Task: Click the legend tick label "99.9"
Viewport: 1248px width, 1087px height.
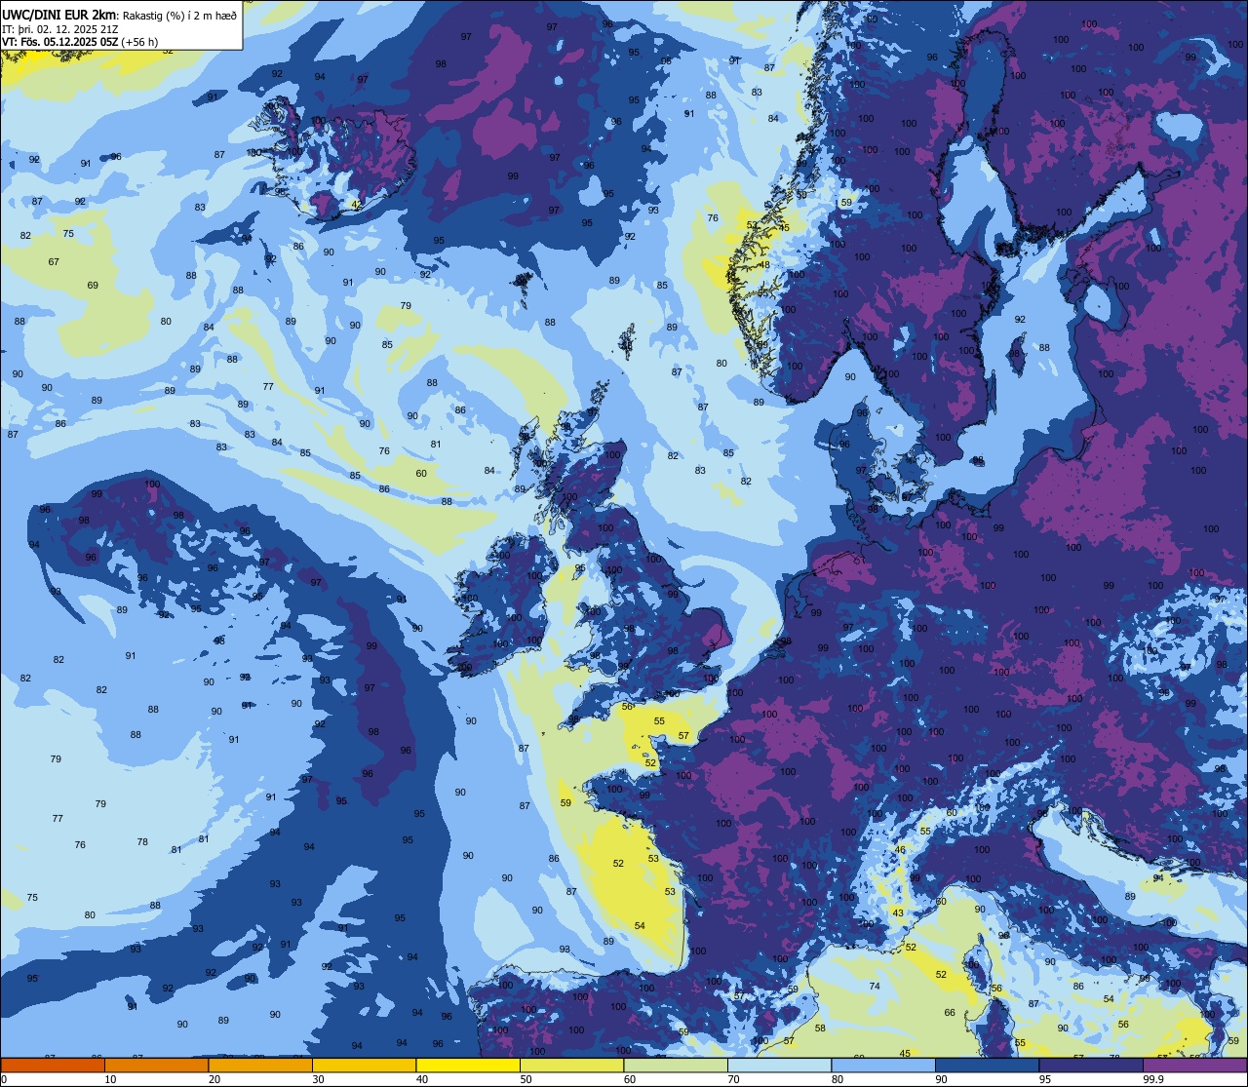Action: point(1153,1079)
